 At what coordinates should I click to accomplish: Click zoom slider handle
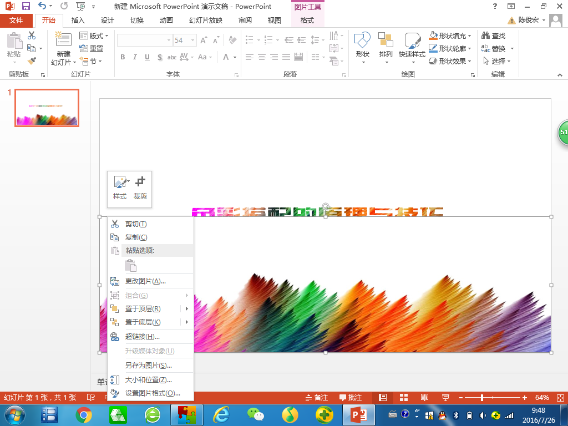coord(482,398)
